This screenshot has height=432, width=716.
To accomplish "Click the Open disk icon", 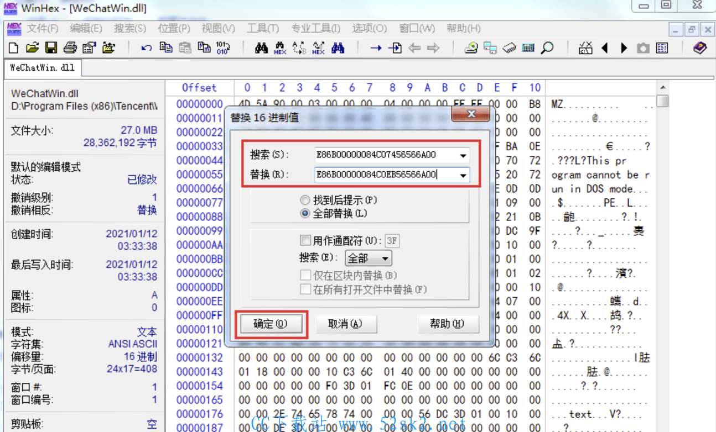I will [x=471, y=48].
